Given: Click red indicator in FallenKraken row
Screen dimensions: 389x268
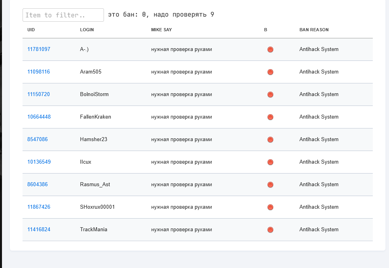Looking at the screenshot, I should point(270,117).
